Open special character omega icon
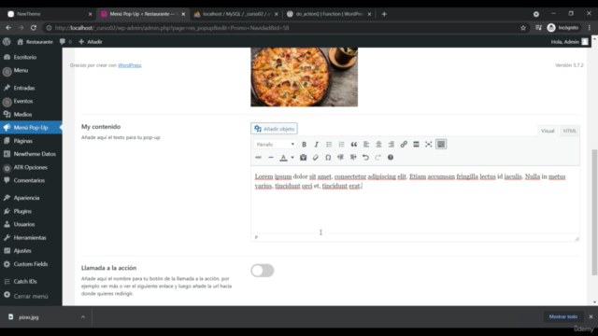 coord(328,158)
